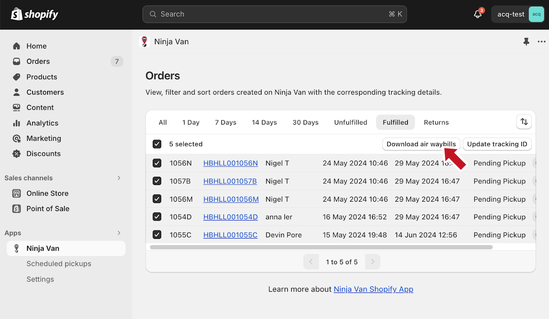This screenshot has height=319, width=549.
Task: Uncheck the select-all orders checkbox
Action: click(157, 144)
